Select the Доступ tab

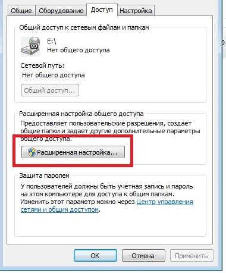[102, 10]
